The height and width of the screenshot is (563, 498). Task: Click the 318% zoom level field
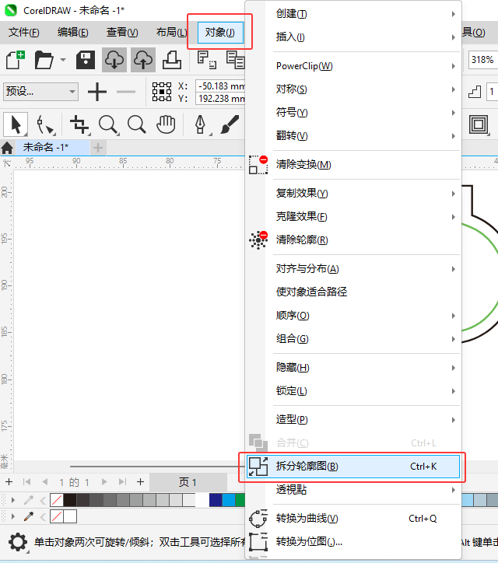(483, 60)
